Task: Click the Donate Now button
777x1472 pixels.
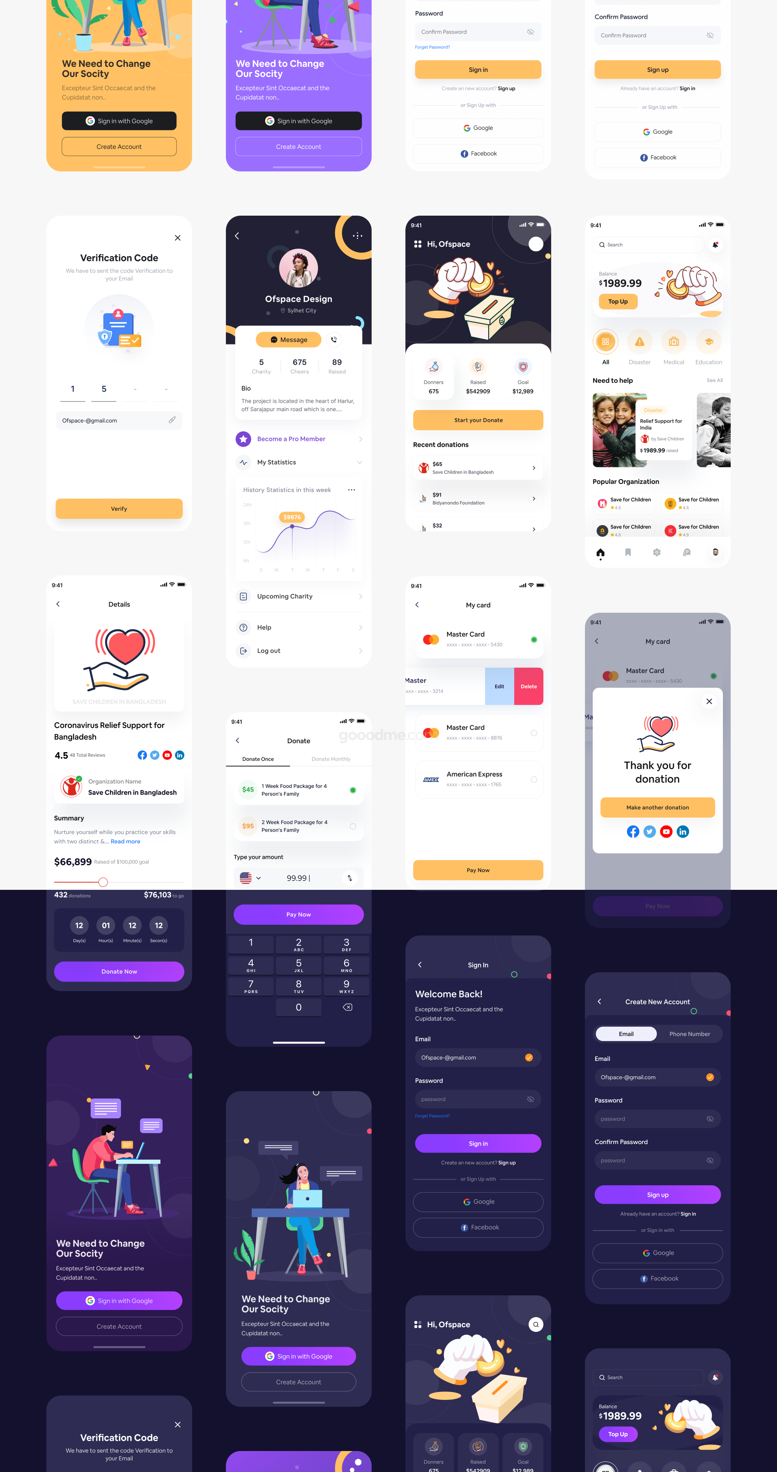Action: [x=119, y=971]
